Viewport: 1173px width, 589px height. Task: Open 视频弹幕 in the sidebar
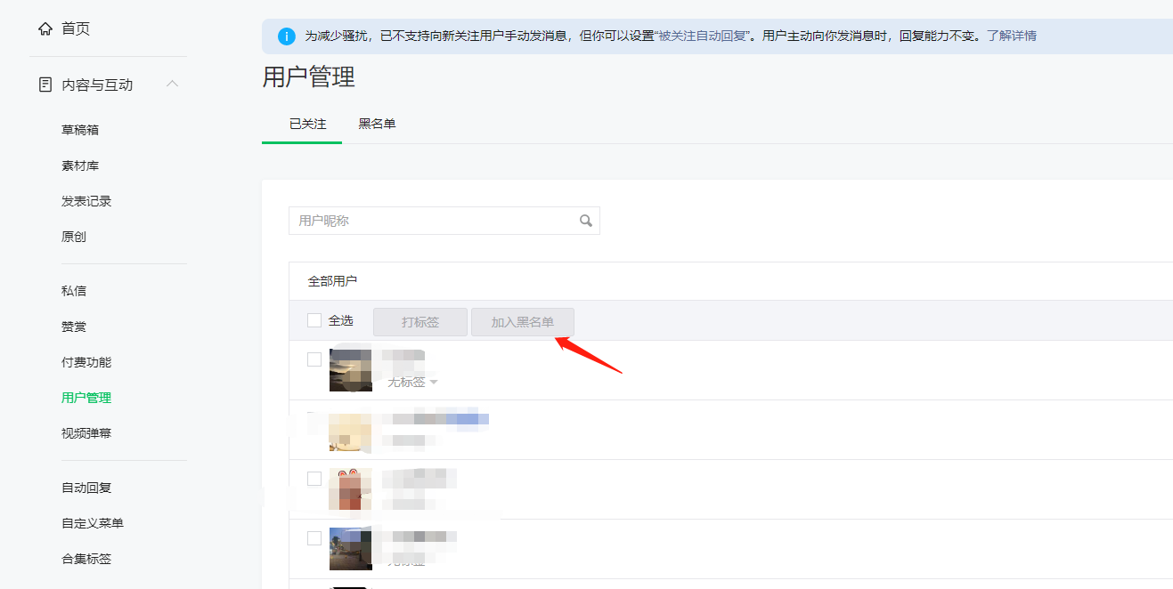[x=86, y=433]
